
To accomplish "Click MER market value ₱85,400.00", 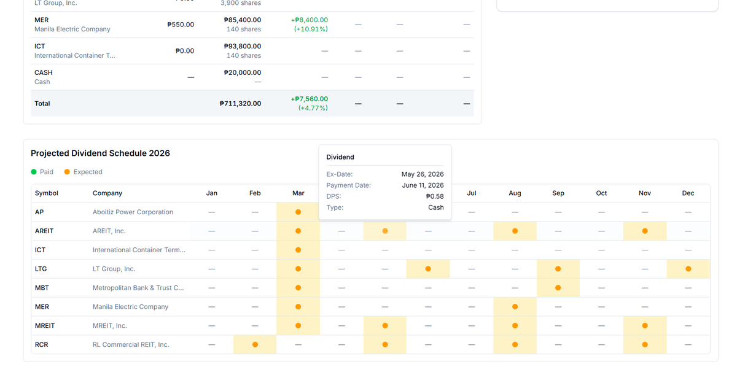I will click(x=243, y=20).
